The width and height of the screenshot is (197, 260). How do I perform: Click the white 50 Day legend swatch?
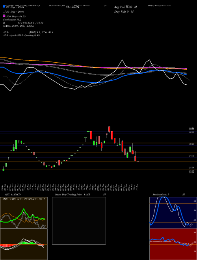point(4,11)
